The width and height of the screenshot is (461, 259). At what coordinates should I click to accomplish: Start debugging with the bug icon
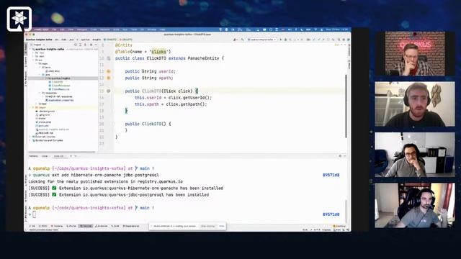[285, 40]
